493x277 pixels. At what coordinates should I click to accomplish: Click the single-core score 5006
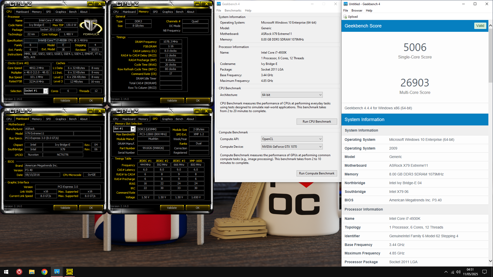click(x=415, y=47)
